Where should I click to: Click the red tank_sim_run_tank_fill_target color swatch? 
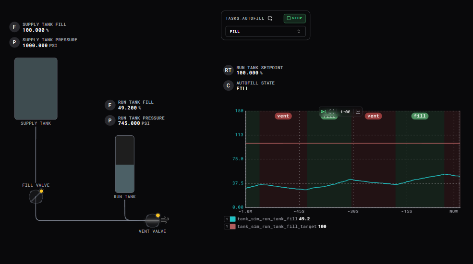(x=232, y=227)
